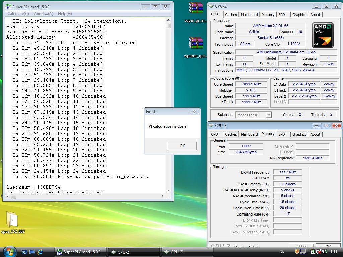Click the Super PI horizontal scrollbar thumb

click(x=13, y=196)
